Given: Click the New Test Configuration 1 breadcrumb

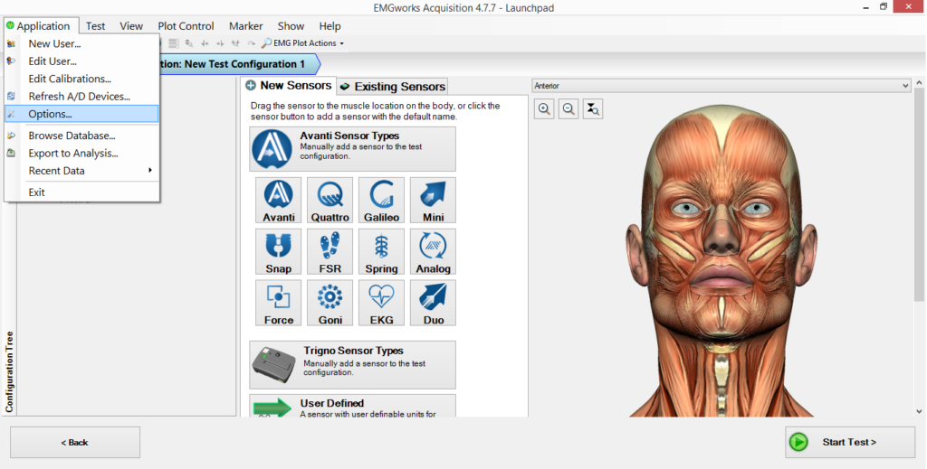Looking at the screenshot, I should [x=239, y=64].
